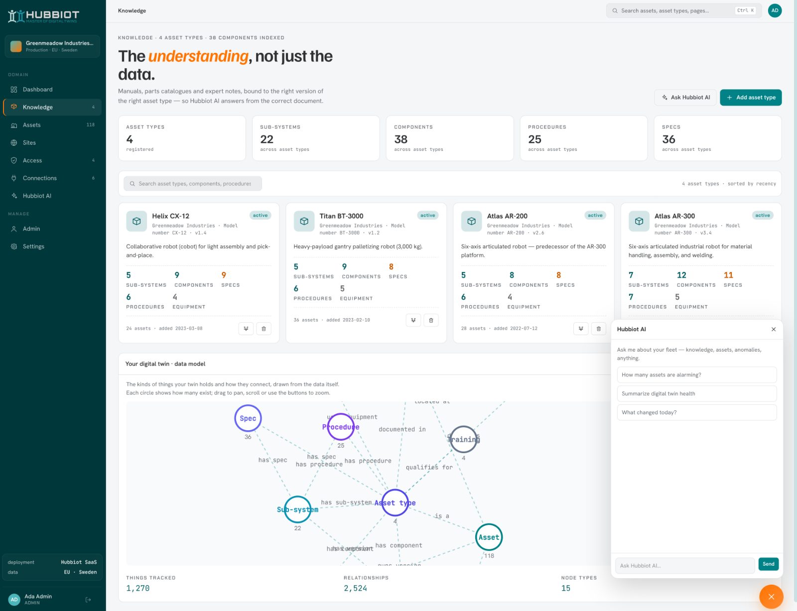This screenshot has height=611, width=797.
Task: Choose 'What changed today?' suggestion
Action: (x=697, y=412)
